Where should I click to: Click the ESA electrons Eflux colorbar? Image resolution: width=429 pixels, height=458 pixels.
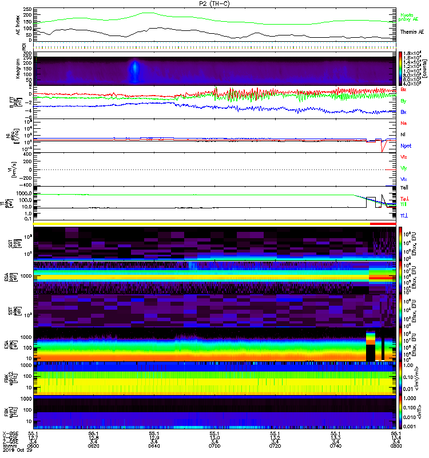point(400,345)
